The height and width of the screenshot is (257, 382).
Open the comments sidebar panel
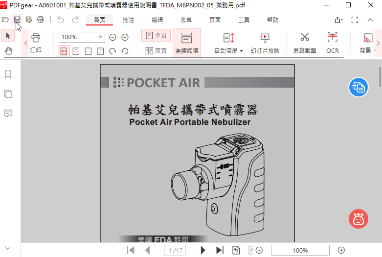(x=8, y=113)
